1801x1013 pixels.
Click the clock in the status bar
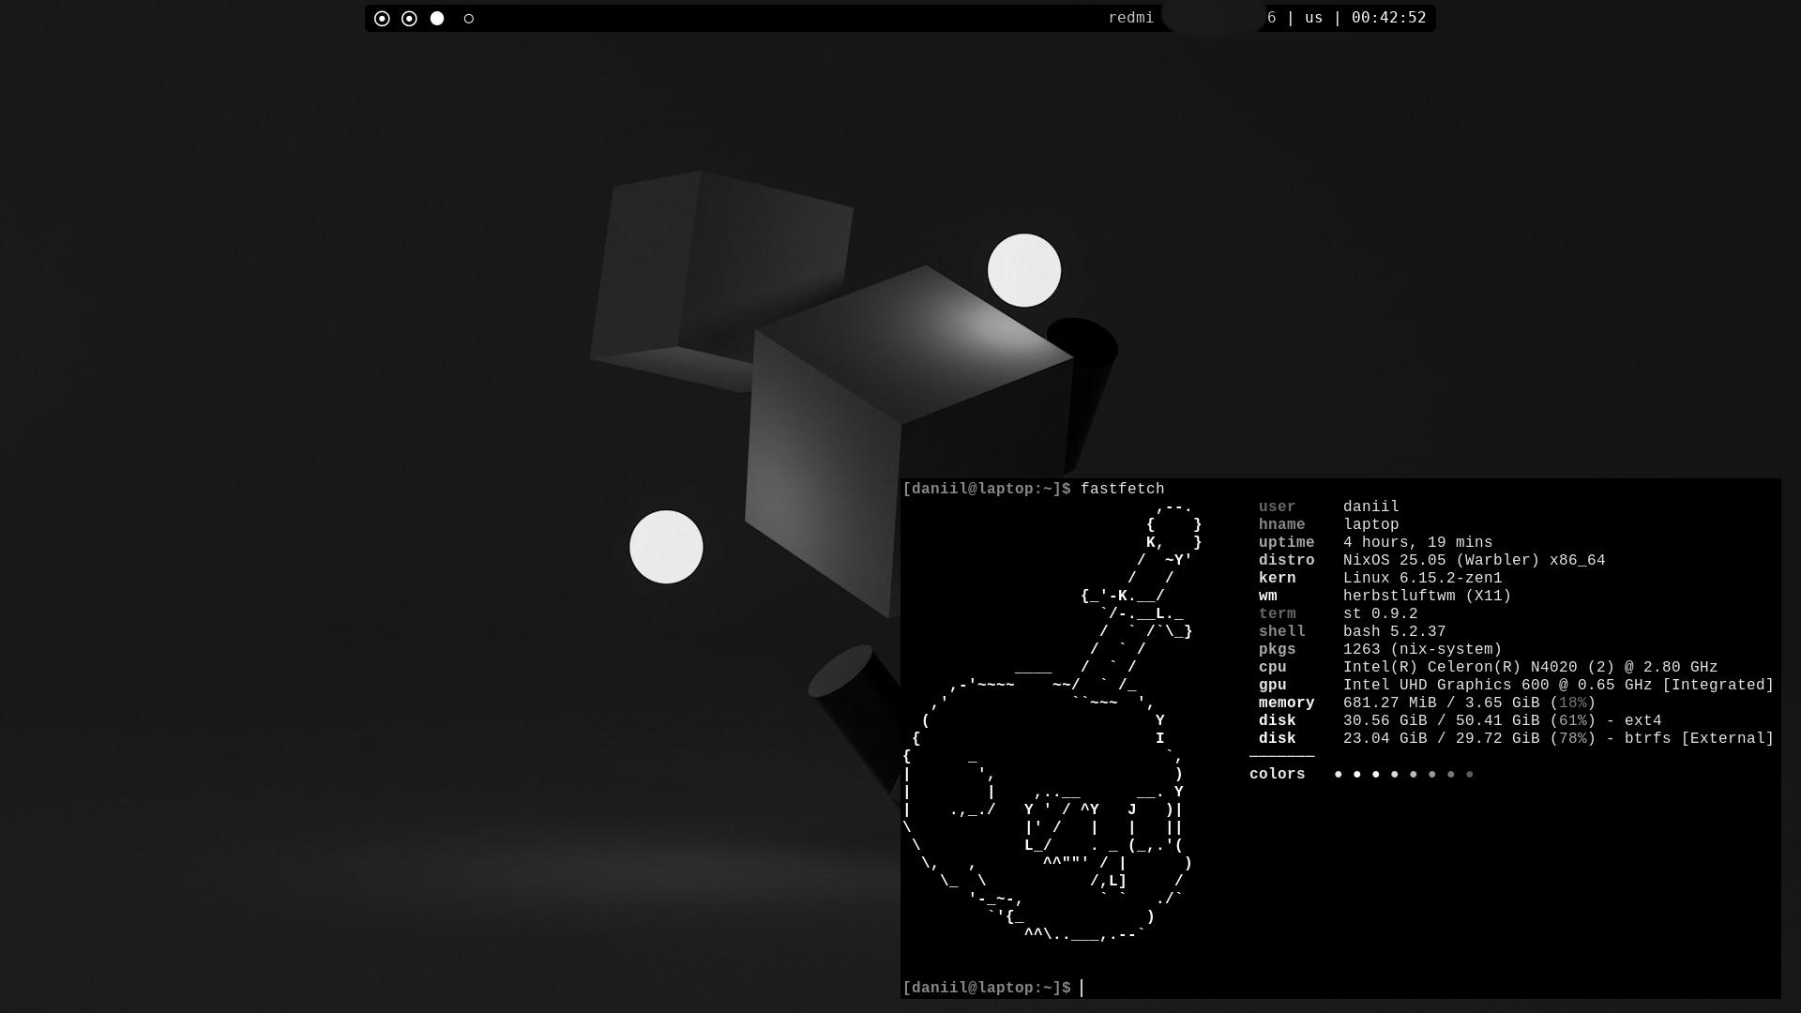(x=1388, y=18)
